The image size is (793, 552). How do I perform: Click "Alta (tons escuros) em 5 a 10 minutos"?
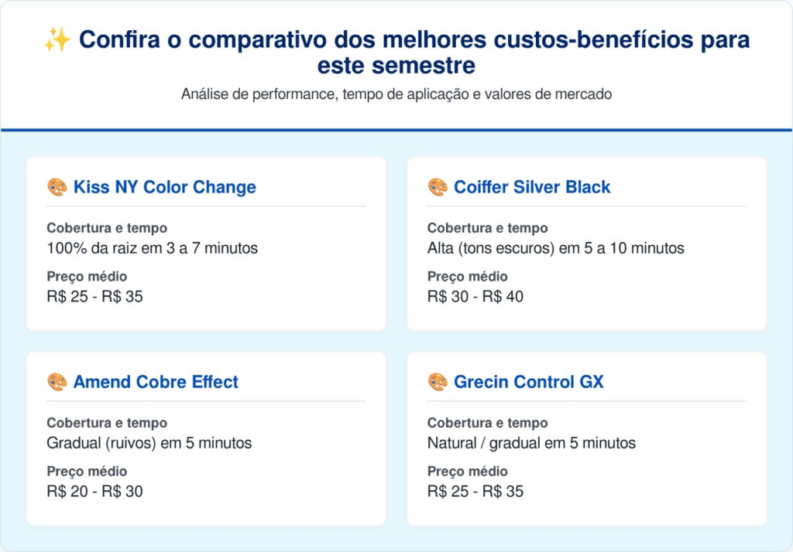(x=555, y=248)
